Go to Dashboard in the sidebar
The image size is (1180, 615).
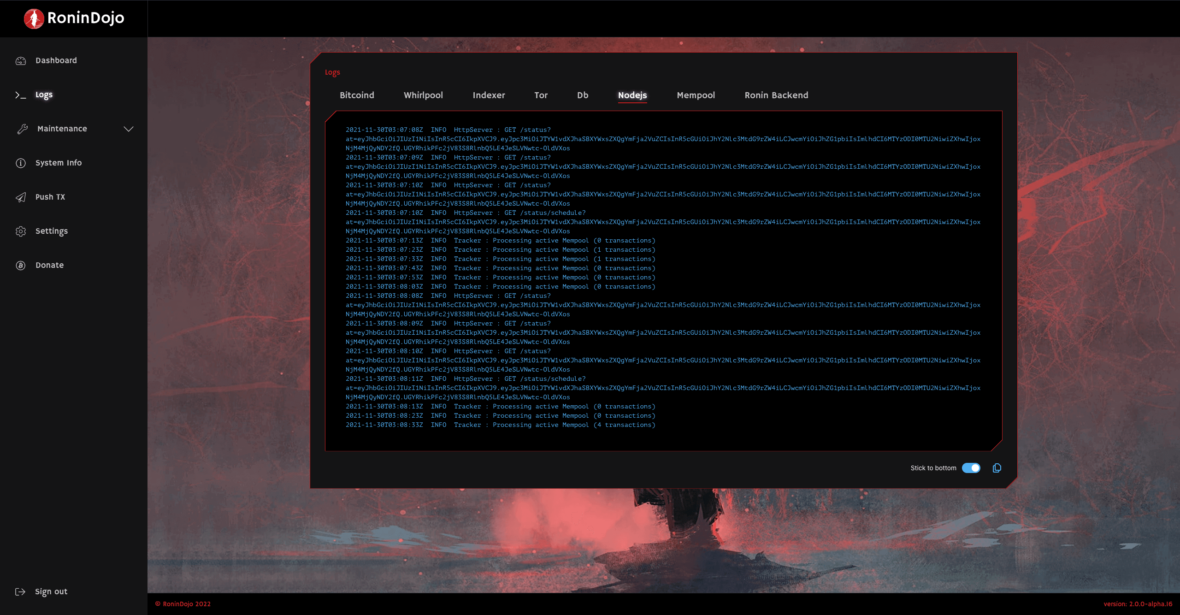(56, 60)
